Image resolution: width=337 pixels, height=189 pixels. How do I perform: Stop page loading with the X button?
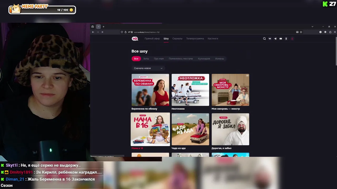[x=102, y=32]
